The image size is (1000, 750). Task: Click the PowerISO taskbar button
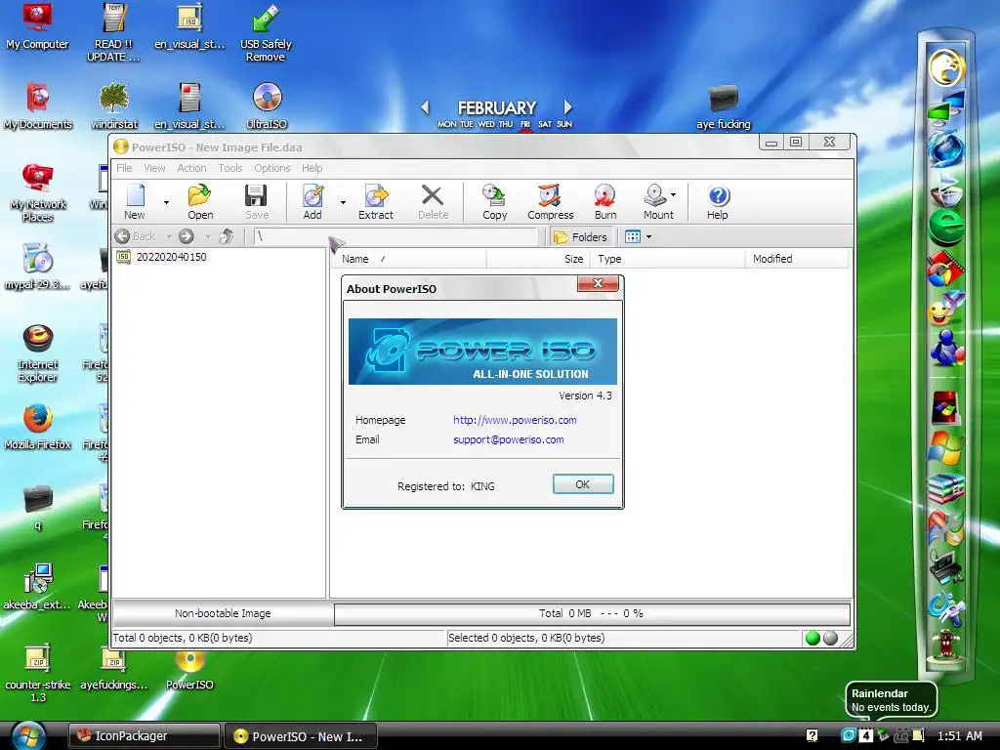tap(301, 736)
